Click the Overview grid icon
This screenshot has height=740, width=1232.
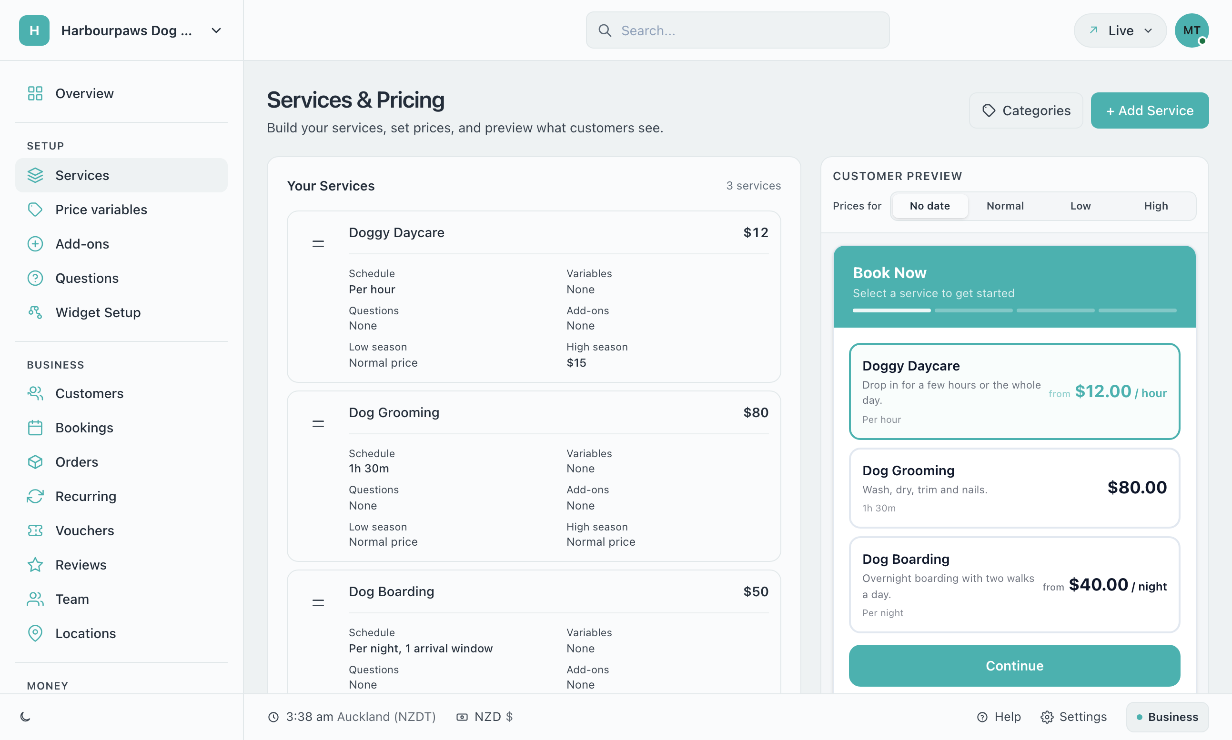tap(35, 93)
